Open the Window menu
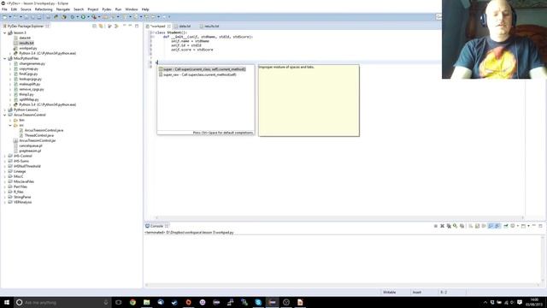Screen dimensions: 547x308 coord(132,9)
